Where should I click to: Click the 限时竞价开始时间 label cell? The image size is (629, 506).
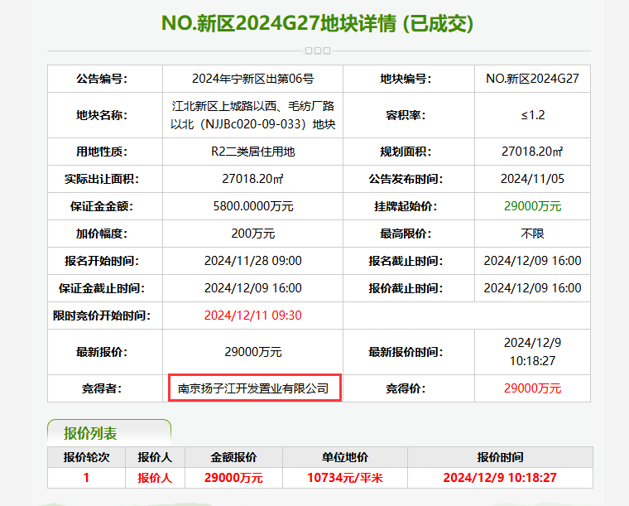tap(105, 316)
